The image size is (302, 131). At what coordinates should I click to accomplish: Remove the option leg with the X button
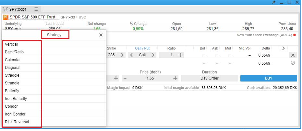[x=293, y=55]
